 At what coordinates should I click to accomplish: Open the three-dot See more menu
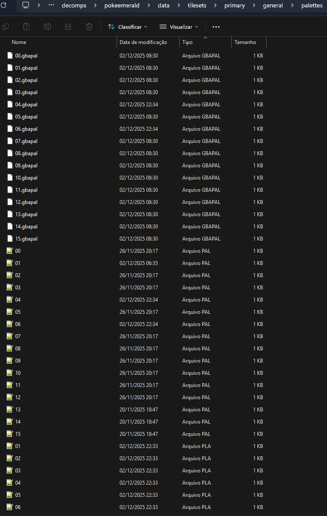point(216,27)
